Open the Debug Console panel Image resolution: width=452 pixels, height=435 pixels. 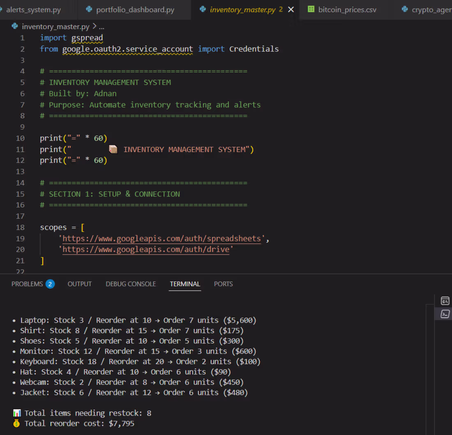click(131, 284)
